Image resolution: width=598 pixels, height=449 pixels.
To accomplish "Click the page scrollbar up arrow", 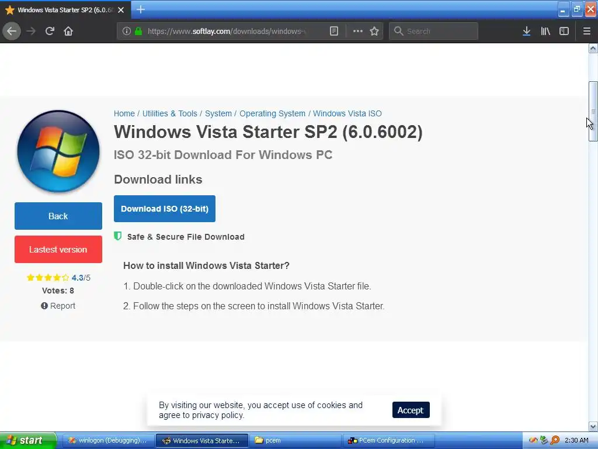I will (x=593, y=49).
